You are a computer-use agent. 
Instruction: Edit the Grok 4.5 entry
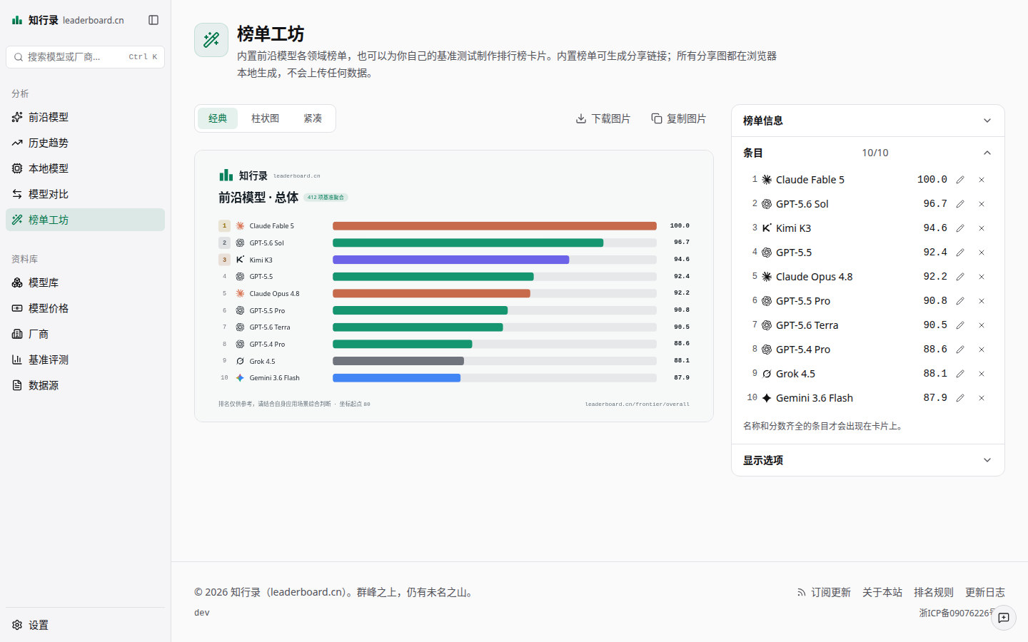point(960,374)
